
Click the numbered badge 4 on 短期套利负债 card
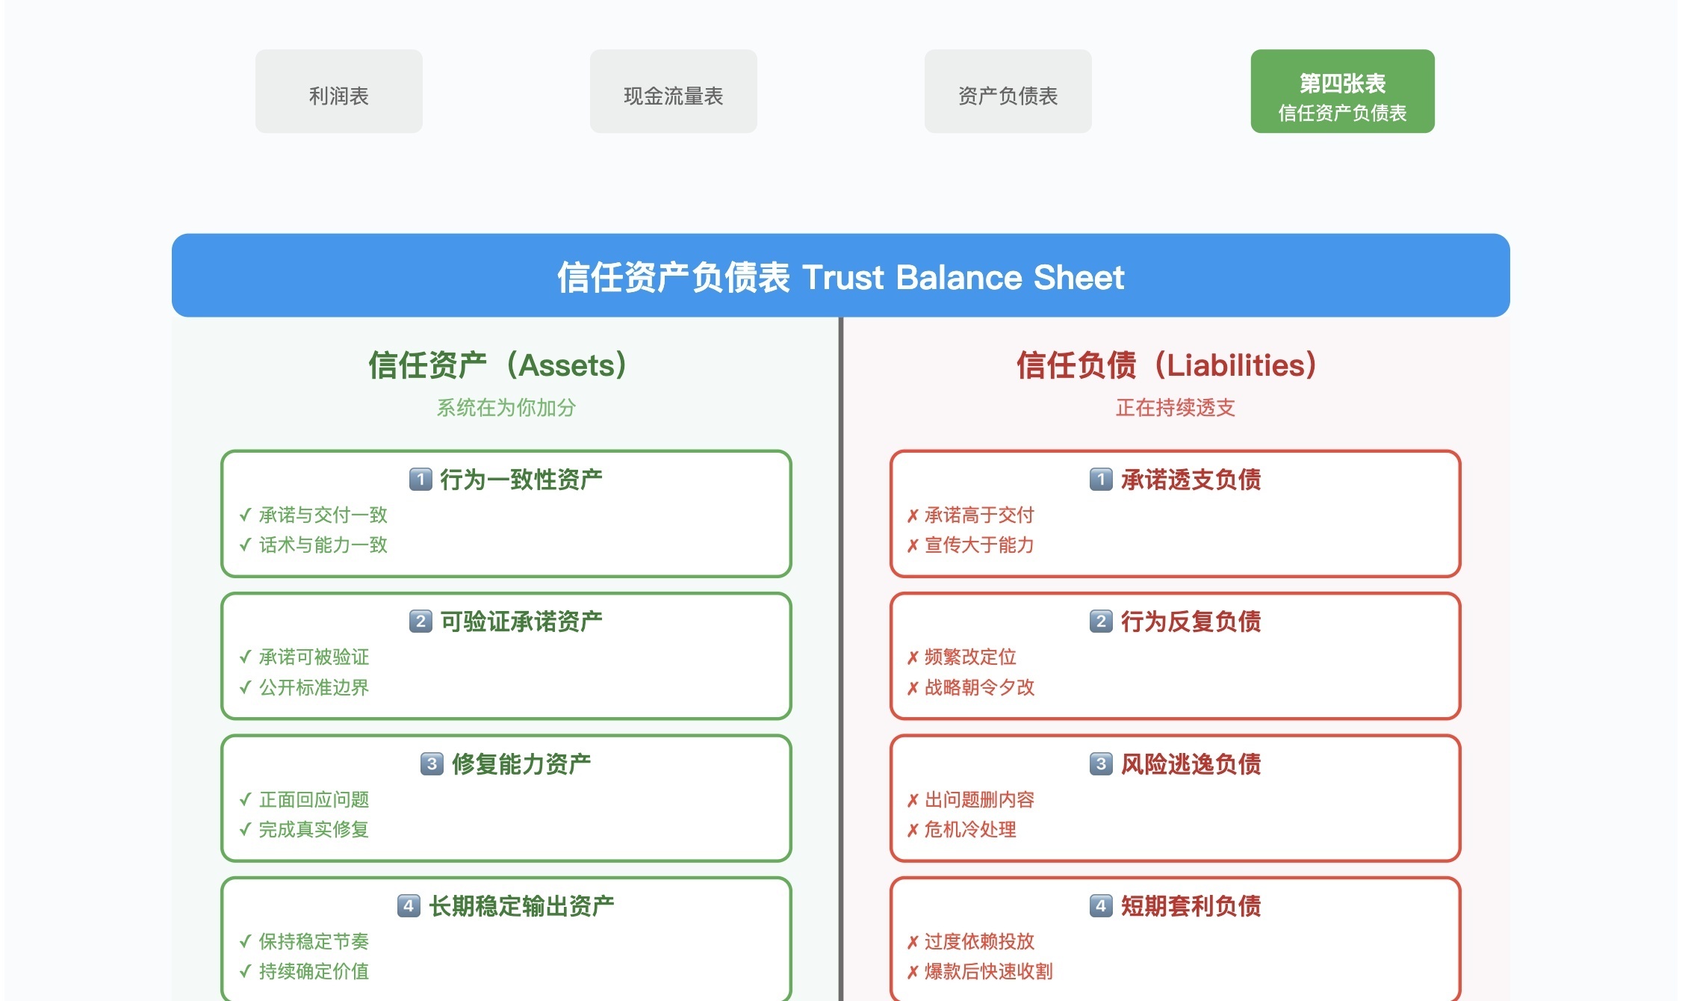pos(1100,906)
